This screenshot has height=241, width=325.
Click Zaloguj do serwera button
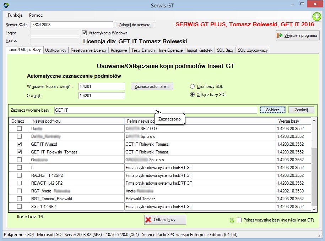(x=135, y=25)
